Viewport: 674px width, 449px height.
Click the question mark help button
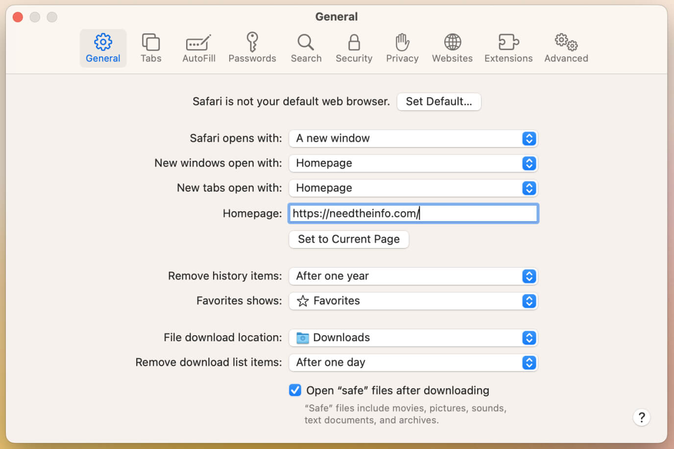(641, 418)
